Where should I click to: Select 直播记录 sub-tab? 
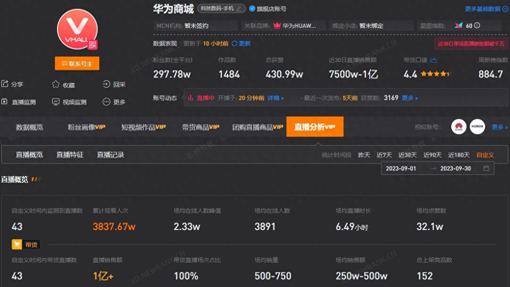(111, 155)
